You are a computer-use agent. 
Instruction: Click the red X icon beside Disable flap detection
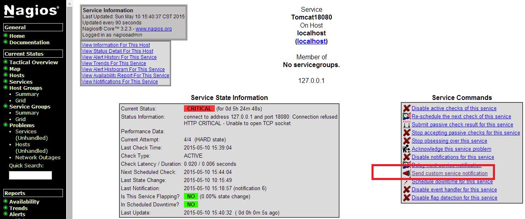406,198
